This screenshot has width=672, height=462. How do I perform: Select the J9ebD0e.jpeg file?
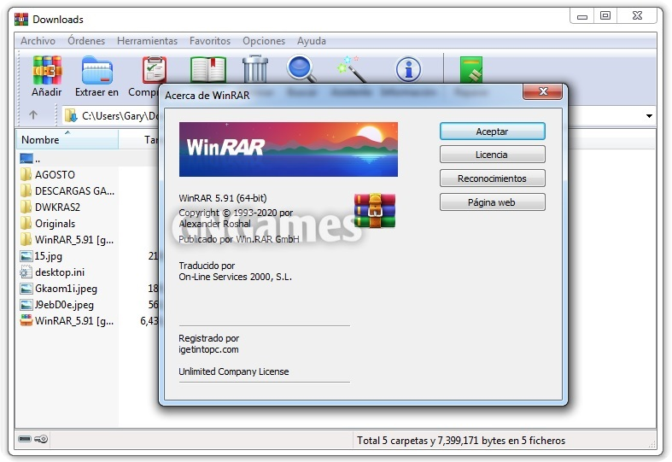tap(57, 305)
